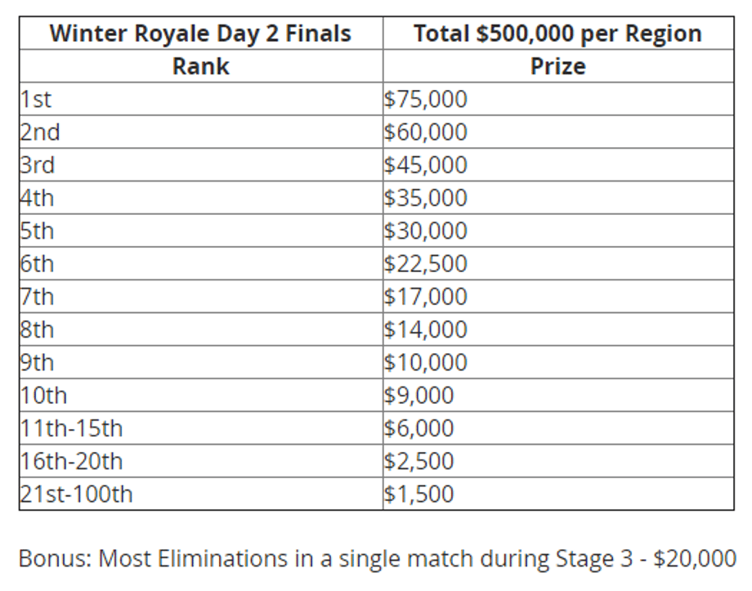Screen dimensions: 752x591
Task: Select the $2,500 prize amount
Action: pos(419,461)
